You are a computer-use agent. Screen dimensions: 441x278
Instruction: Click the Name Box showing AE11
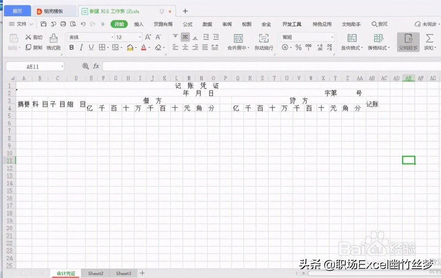pos(33,66)
